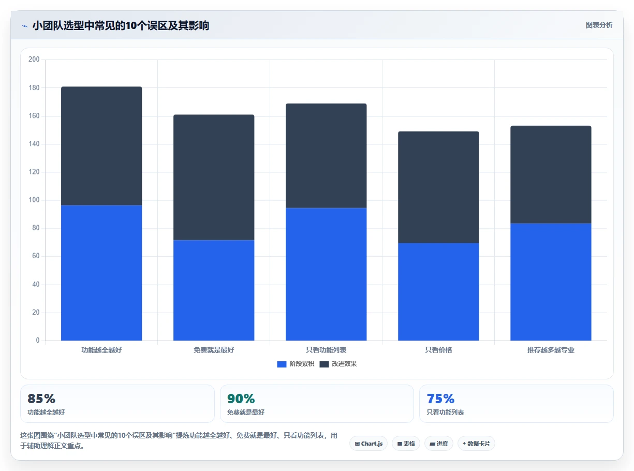Click the blue bar segment for 只看价格

point(438,292)
